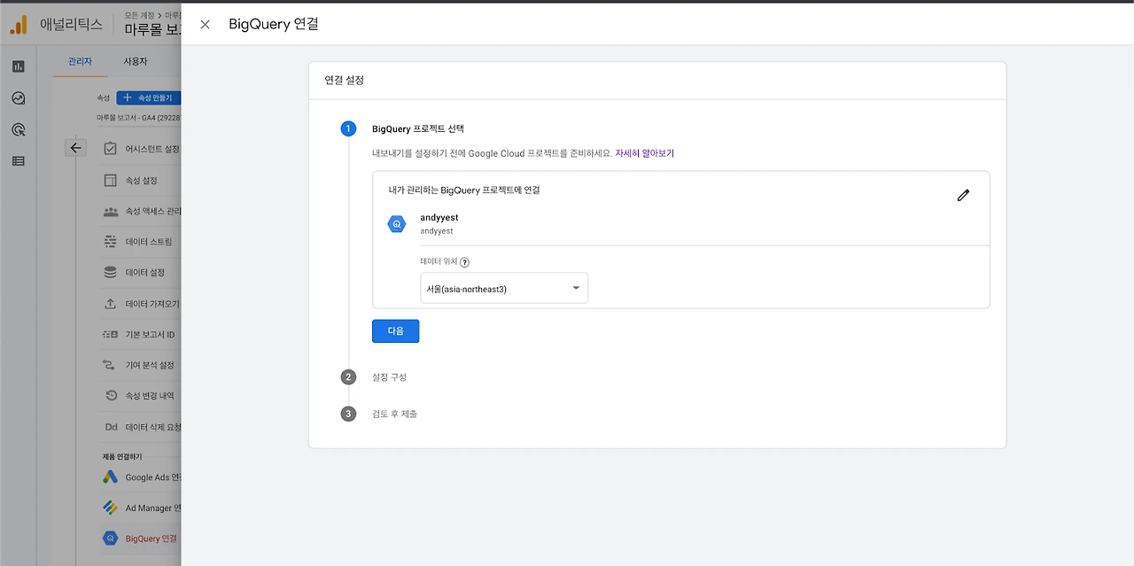Click the help icon beside 데이터 위치
The image size is (1134, 566).
(464, 262)
